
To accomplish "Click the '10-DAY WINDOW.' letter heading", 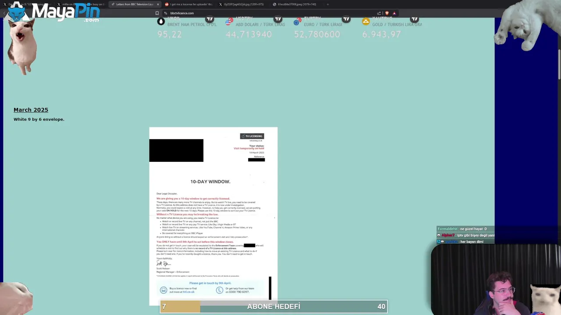I will pos(210,182).
